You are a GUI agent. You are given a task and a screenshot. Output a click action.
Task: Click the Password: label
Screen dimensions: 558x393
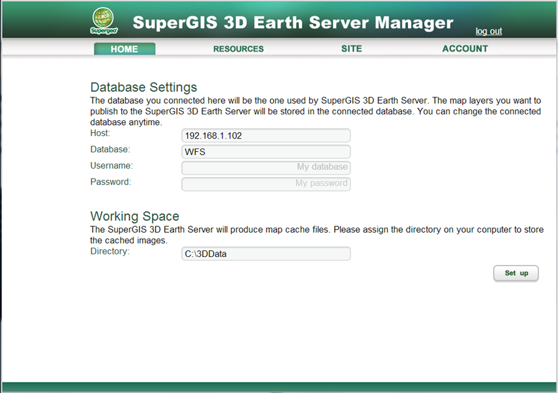(x=111, y=182)
